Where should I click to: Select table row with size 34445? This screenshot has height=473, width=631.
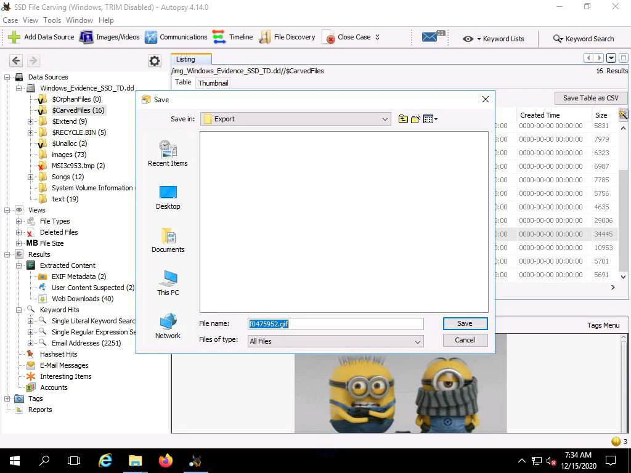pos(555,234)
